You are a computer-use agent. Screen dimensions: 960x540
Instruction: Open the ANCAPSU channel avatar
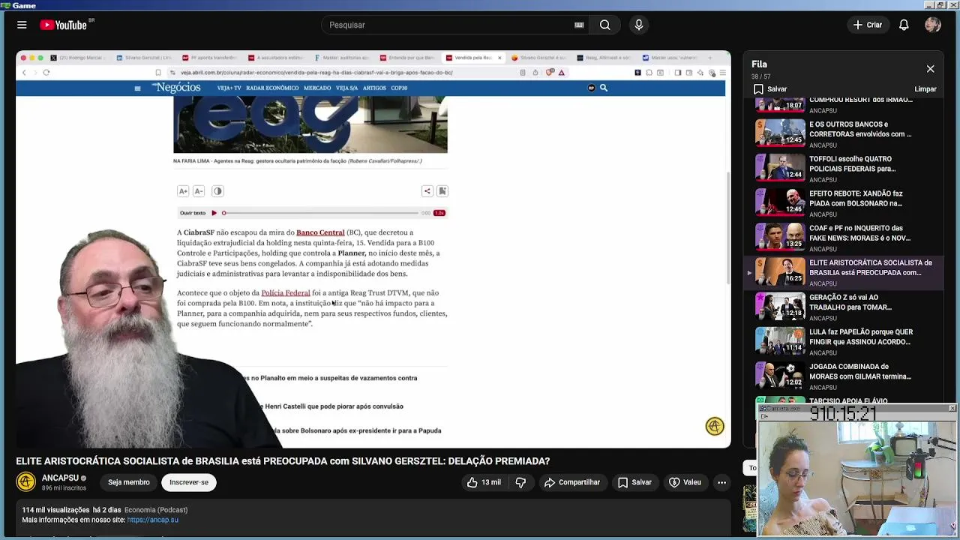26,482
